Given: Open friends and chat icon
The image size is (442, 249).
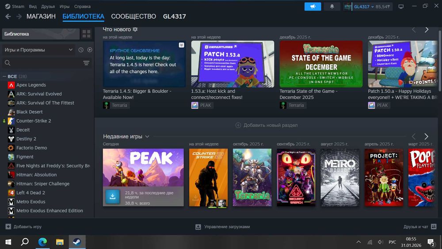Looking at the screenshot, I should click(x=434, y=226).
